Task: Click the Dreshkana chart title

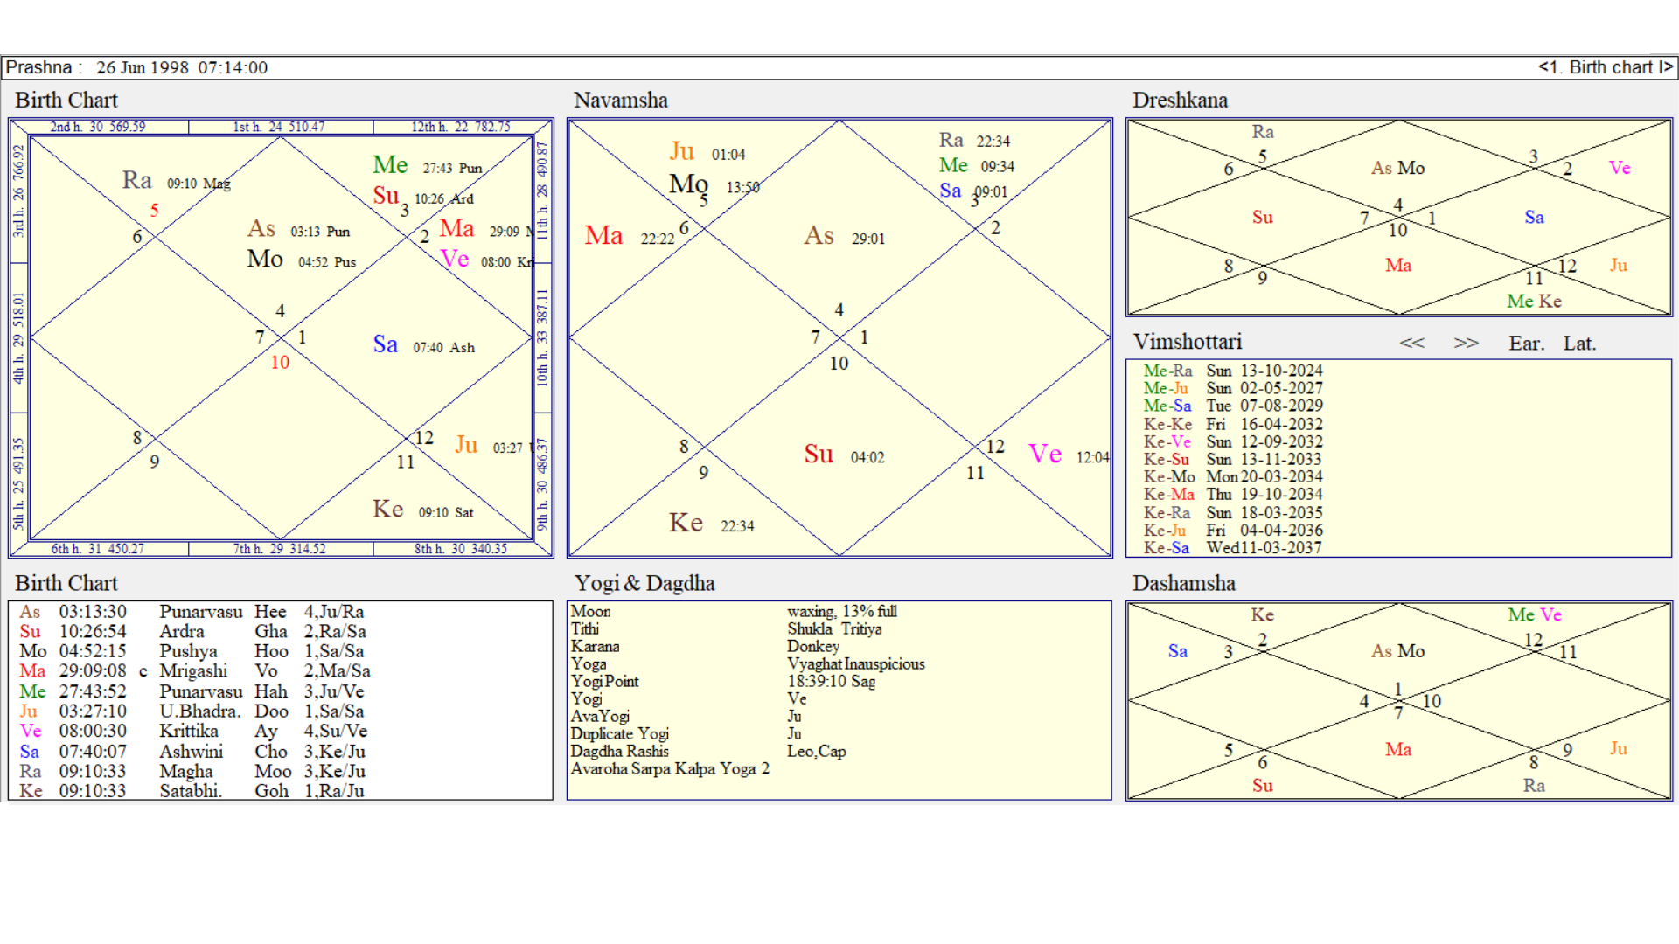Action: pyautogui.click(x=1180, y=101)
